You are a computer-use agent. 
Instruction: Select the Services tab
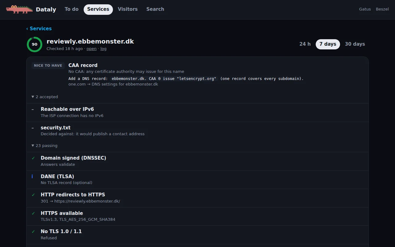pos(98,9)
